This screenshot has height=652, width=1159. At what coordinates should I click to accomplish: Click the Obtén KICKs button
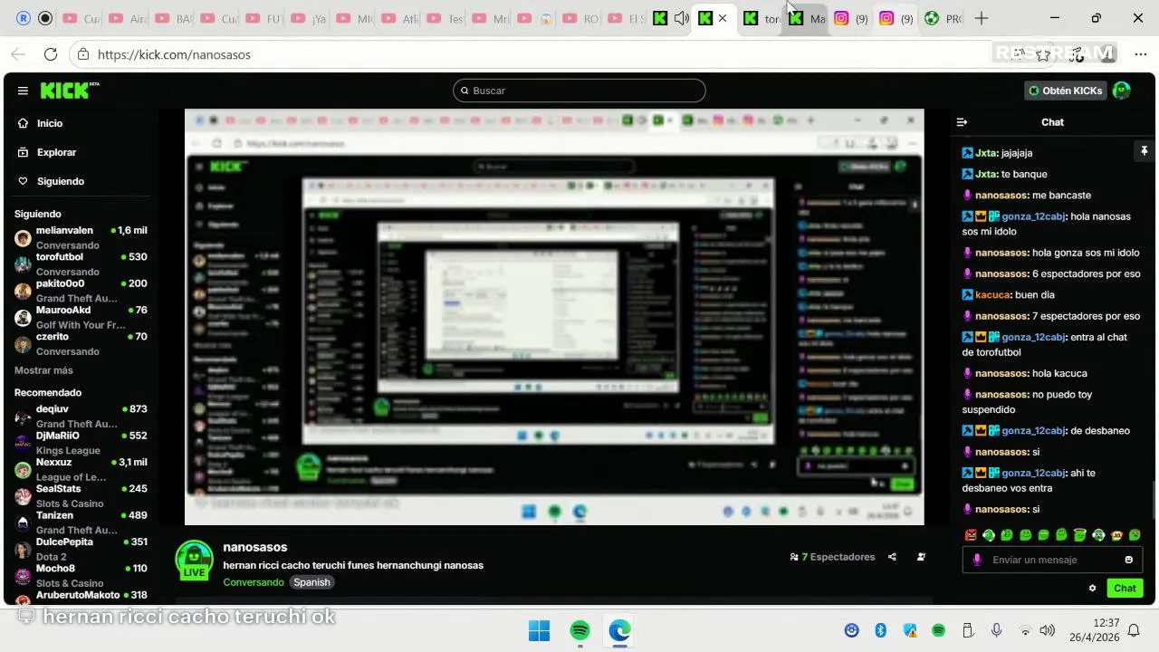pyautogui.click(x=1065, y=91)
